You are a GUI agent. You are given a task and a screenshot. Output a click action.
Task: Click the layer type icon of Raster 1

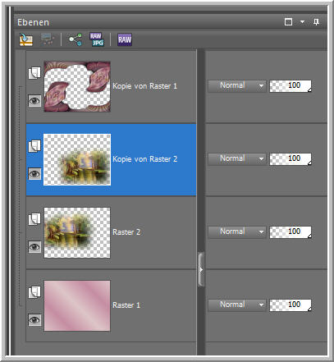click(x=34, y=292)
